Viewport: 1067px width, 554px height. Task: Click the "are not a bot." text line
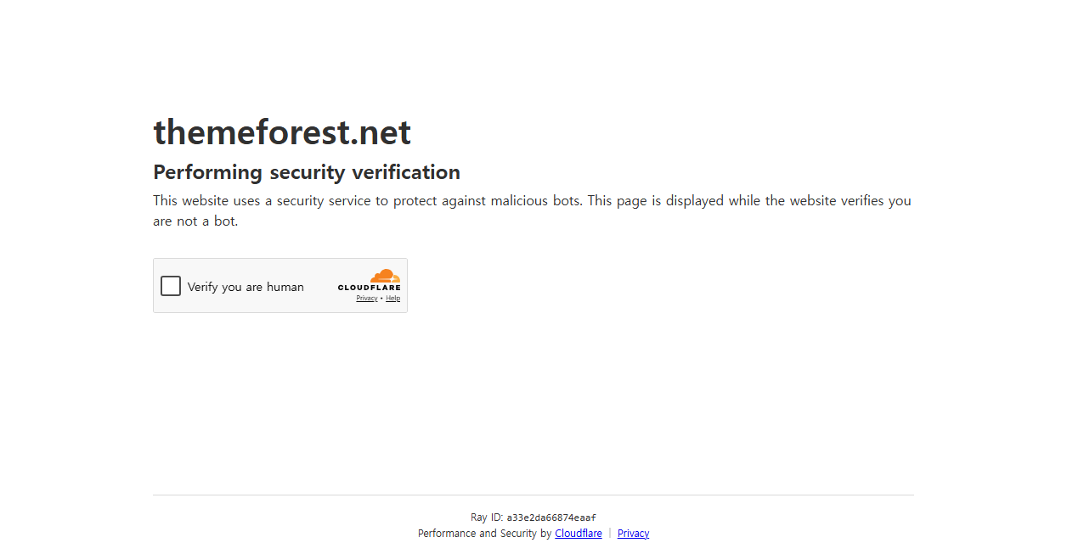coord(195,221)
